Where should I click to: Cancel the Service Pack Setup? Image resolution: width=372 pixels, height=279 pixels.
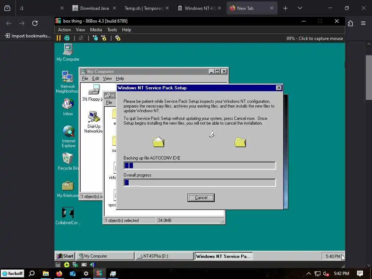click(201, 198)
